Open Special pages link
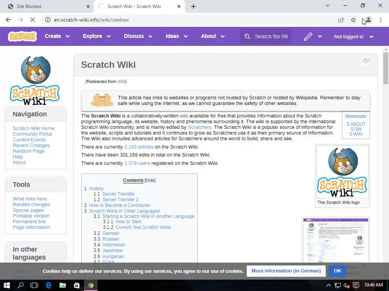 (28, 210)
